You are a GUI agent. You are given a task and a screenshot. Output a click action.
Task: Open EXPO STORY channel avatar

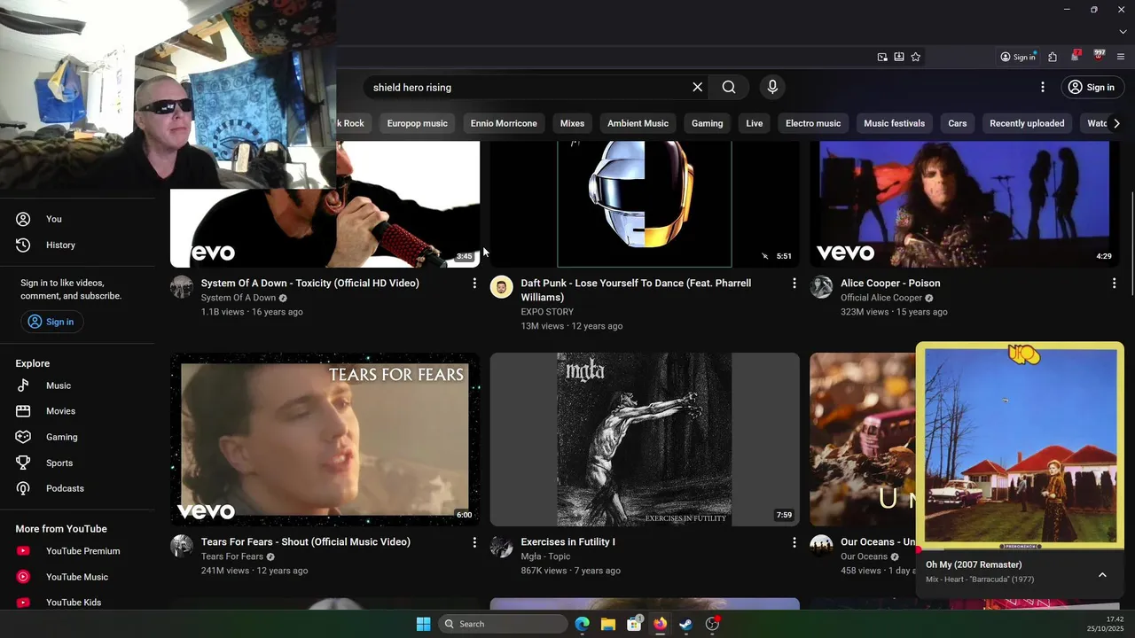502,287
